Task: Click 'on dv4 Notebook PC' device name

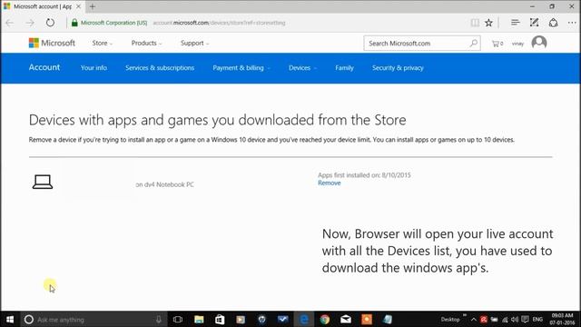Action: (x=164, y=184)
